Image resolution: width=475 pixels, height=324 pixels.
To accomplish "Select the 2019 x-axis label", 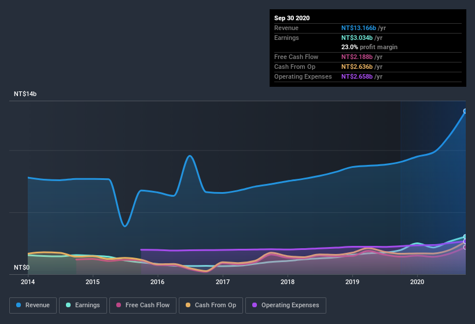I will point(352,282).
